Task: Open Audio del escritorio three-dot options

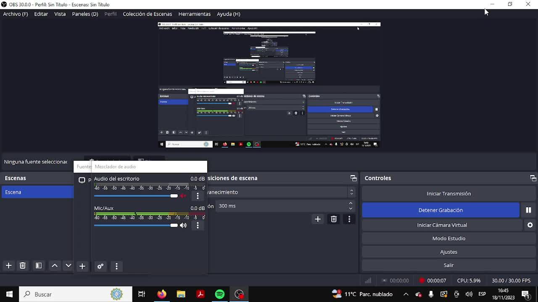Action: (x=198, y=196)
